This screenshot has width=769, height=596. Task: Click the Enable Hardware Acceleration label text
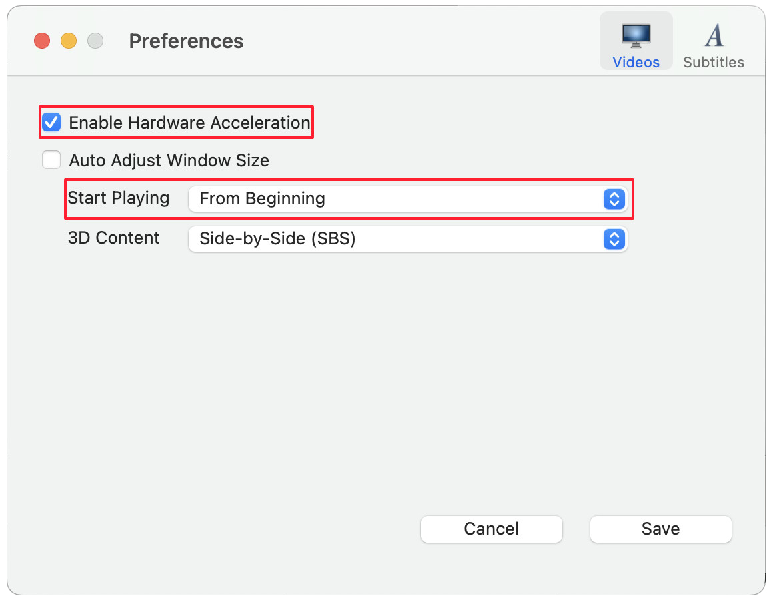pyautogui.click(x=189, y=123)
